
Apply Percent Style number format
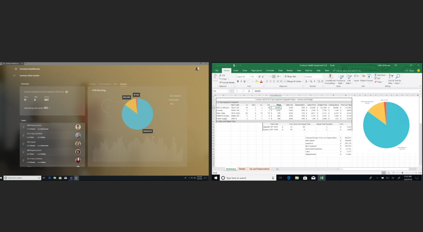point(311,81)
